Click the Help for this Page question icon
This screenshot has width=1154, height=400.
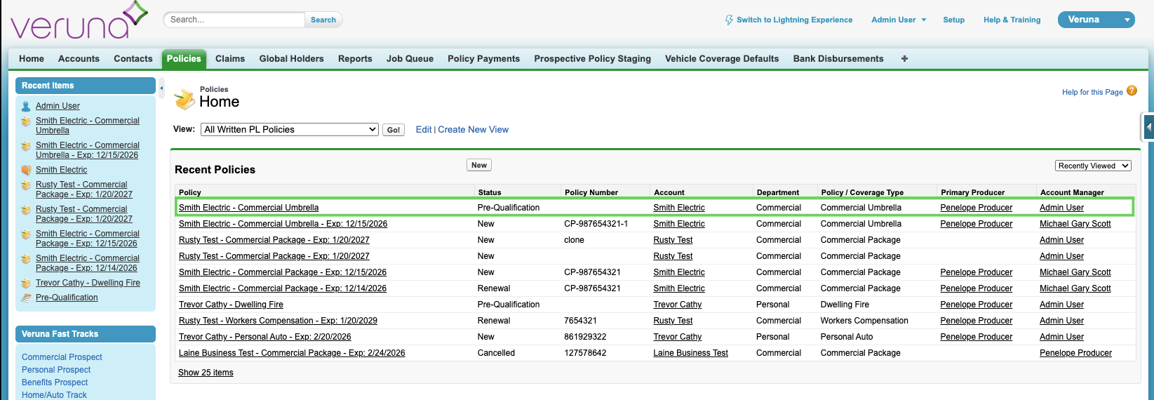point(1132,91)
